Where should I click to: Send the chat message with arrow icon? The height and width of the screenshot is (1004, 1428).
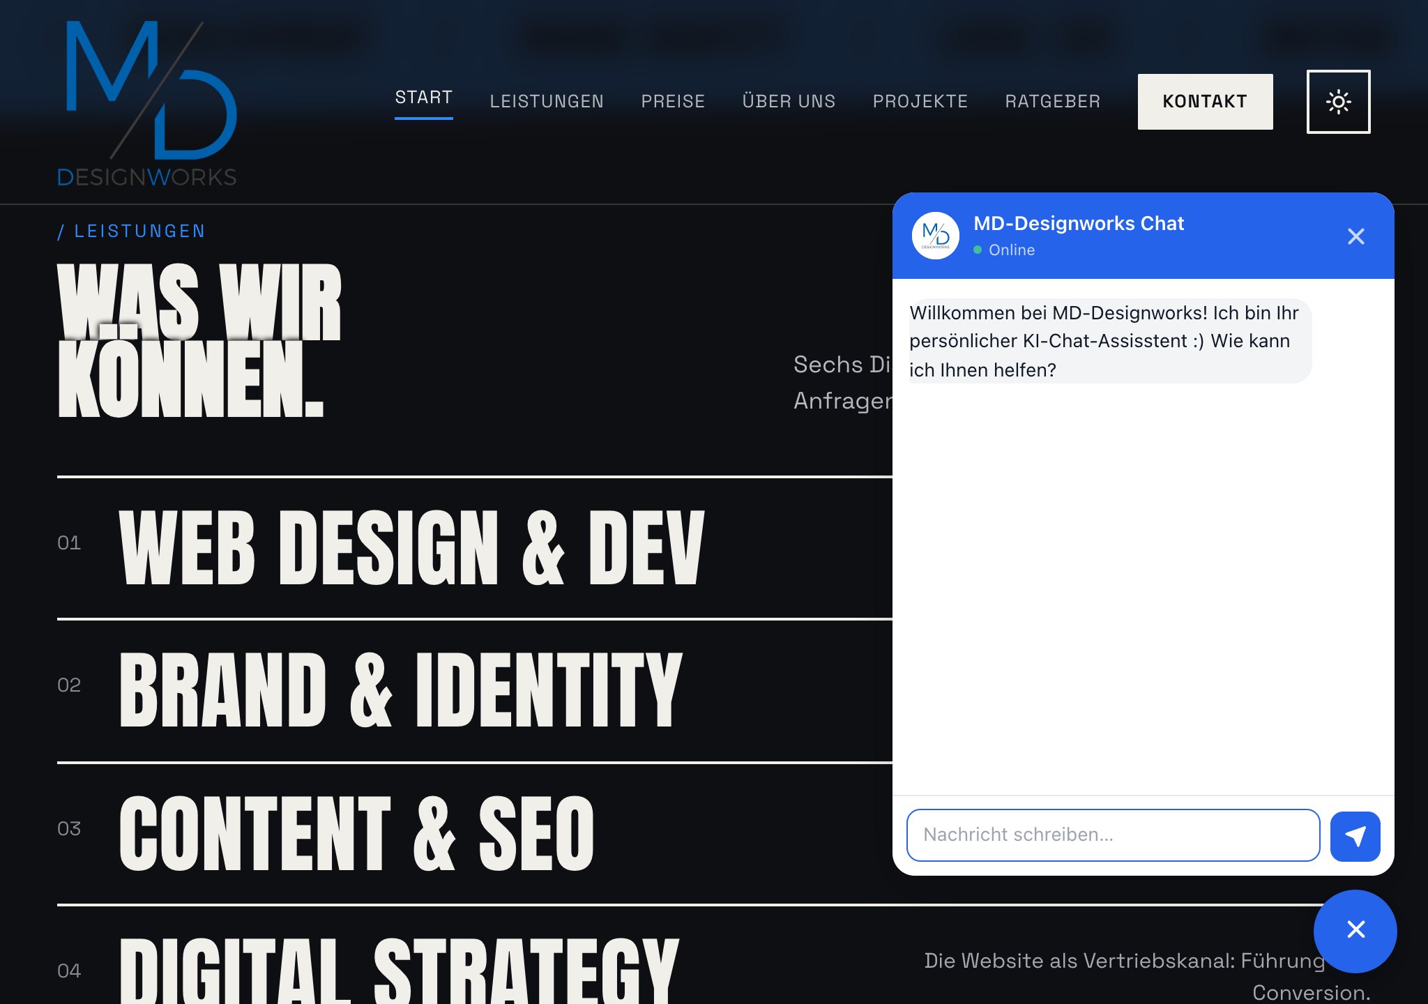click(x=1355, y=836)
